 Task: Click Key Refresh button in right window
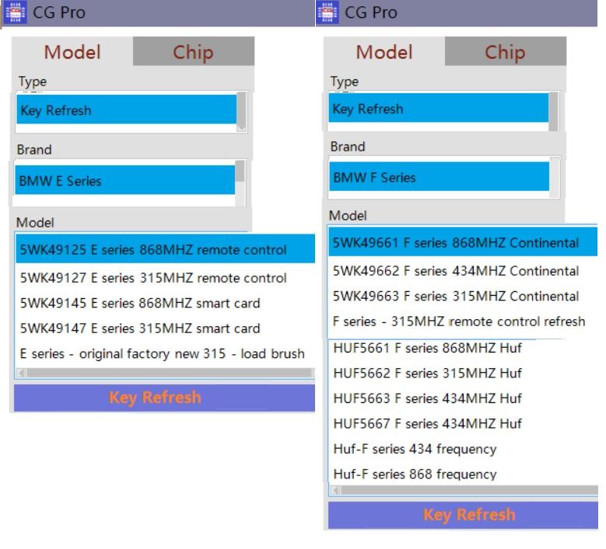coord(463,515)
